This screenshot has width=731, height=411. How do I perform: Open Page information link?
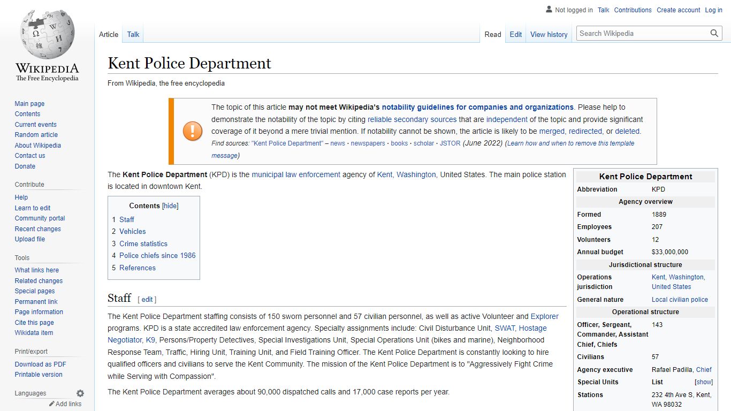[x=39, y=312]
